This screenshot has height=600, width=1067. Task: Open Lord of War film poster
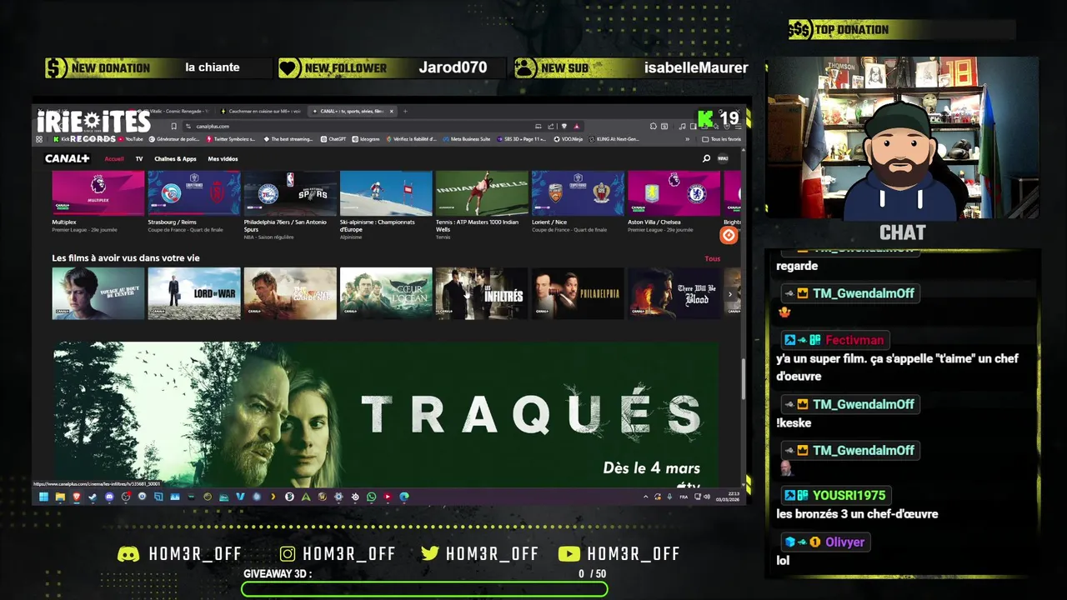click(194, 293)
